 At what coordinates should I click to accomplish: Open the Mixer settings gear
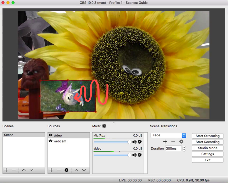(104, 126)
